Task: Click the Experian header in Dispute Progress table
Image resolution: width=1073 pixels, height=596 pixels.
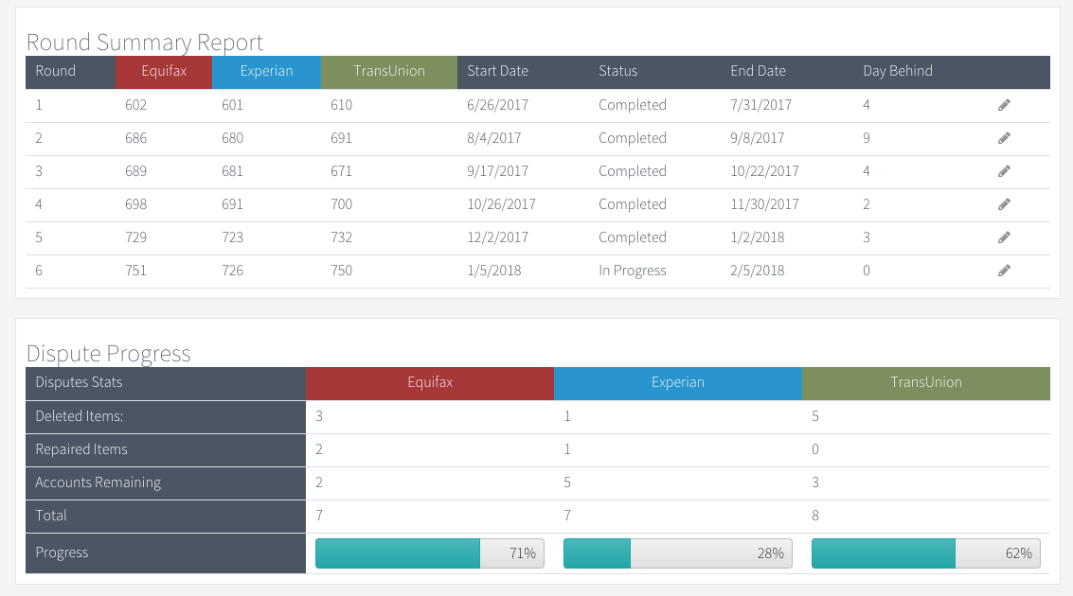Action: (677, 383)
